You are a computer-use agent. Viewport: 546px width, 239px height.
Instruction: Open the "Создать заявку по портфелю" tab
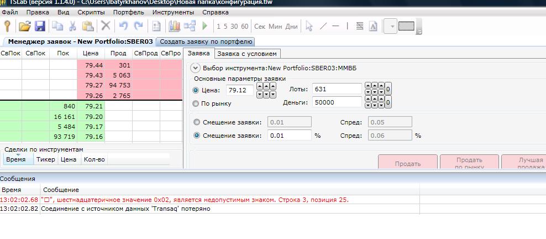(206, 41)
